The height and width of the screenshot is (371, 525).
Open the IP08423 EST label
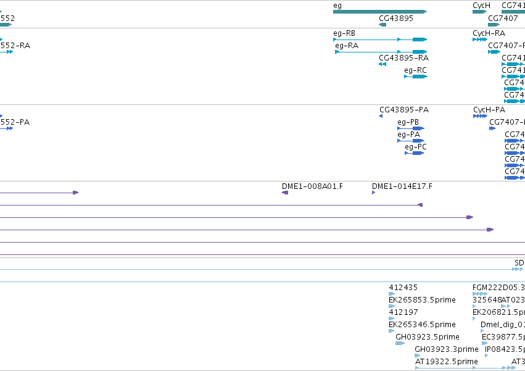point(505,349)
